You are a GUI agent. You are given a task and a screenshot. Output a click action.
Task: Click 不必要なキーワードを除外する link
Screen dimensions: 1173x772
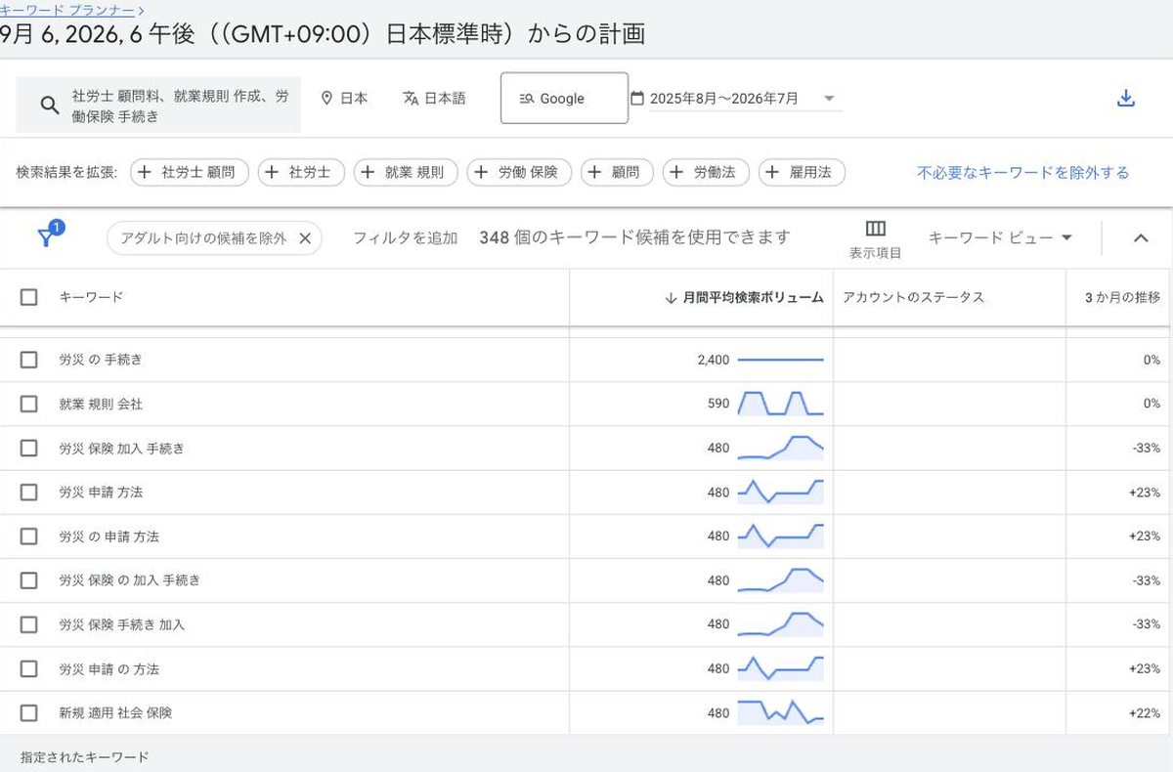(1022, 173)
